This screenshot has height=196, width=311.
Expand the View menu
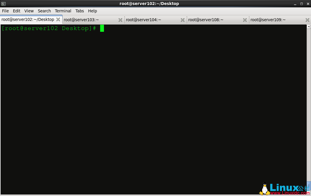click(x=29, y=11)
